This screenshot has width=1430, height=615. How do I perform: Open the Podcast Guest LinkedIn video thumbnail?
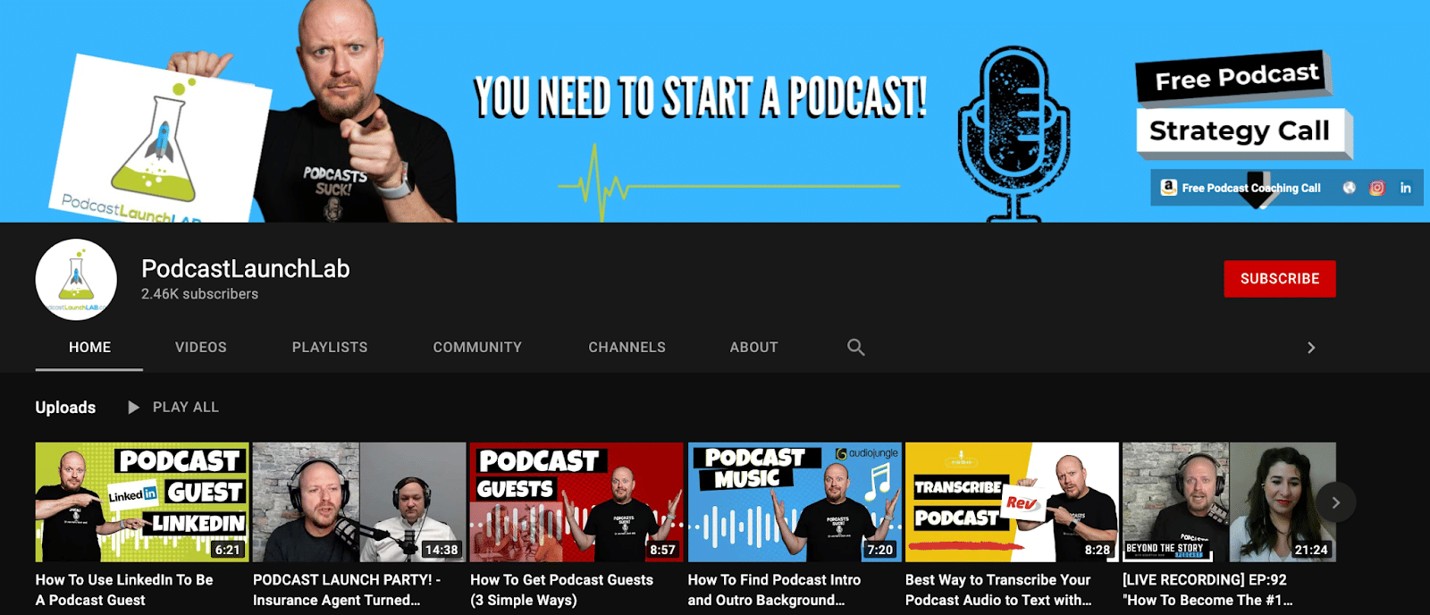[x=142, y=501]
